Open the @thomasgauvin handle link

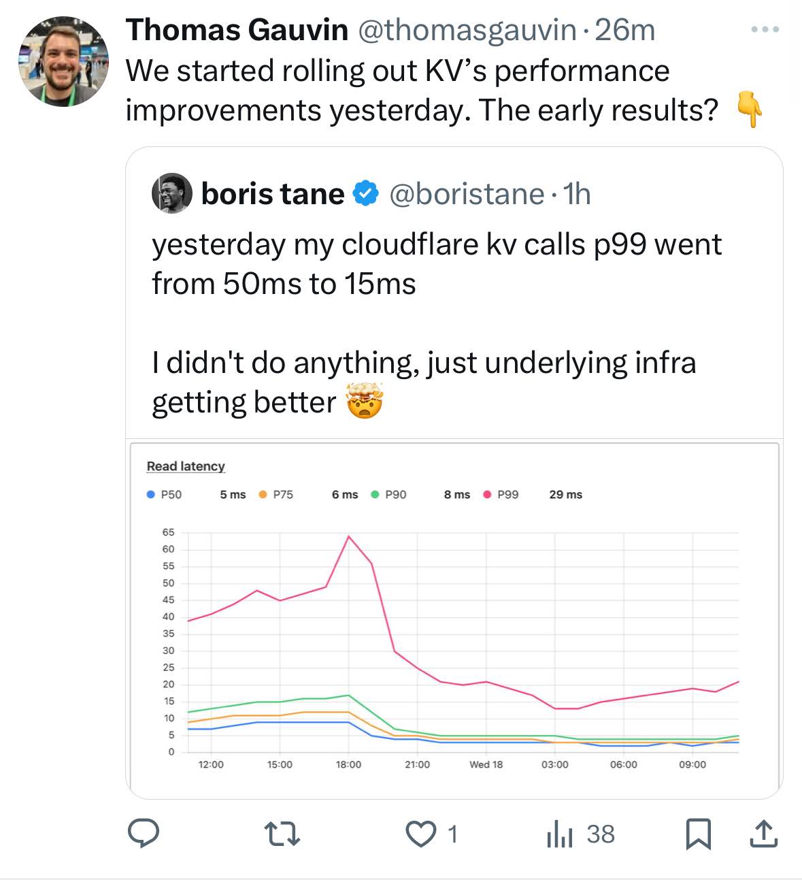(467, 30)
